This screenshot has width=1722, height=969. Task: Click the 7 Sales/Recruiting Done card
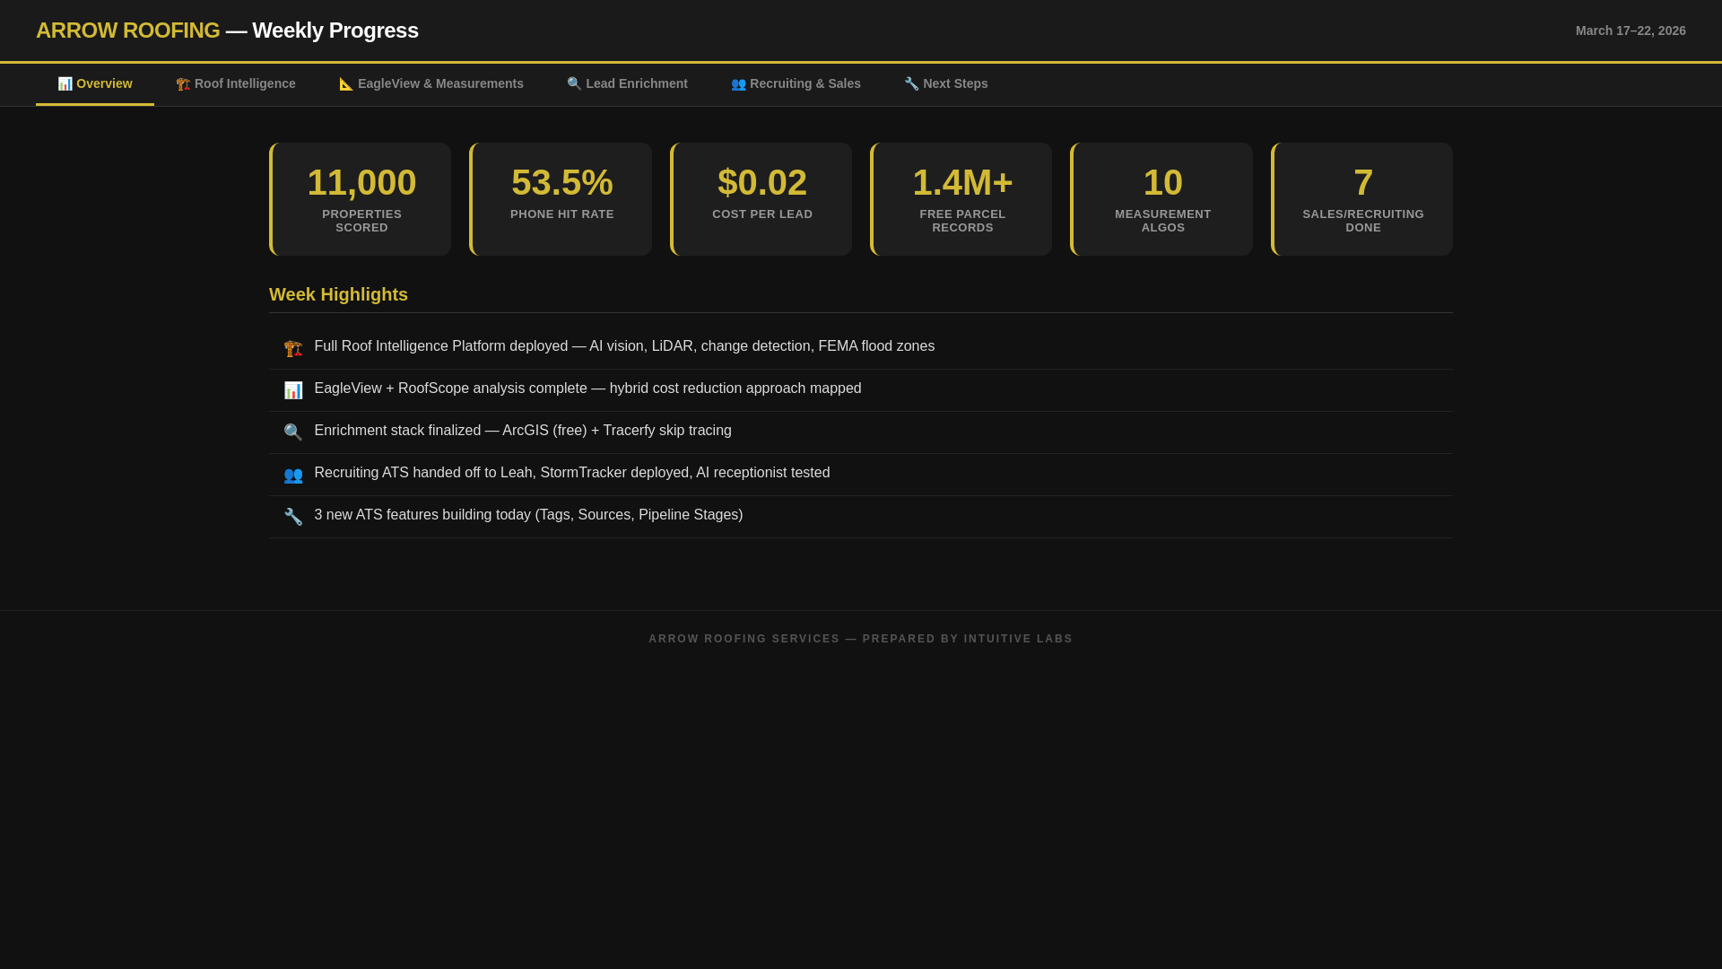click(1362, 199)
